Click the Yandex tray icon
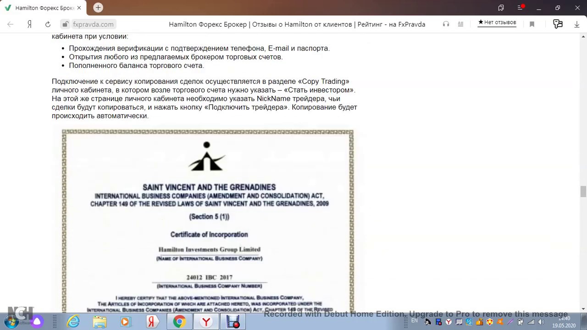Viewport: 587px width, 330px height. click(x=449, y=322)
